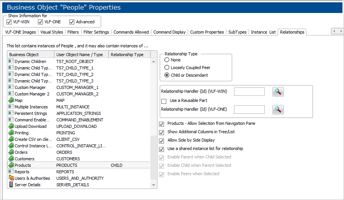Click the Map business object icon
344x200 pixels.
(11, 100)
